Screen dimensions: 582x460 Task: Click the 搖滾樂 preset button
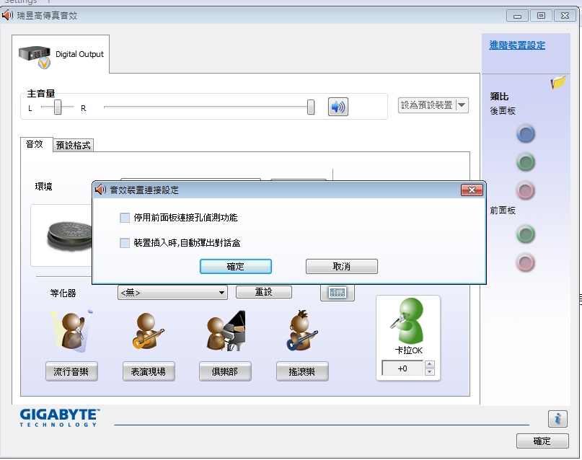coord(302,371)
